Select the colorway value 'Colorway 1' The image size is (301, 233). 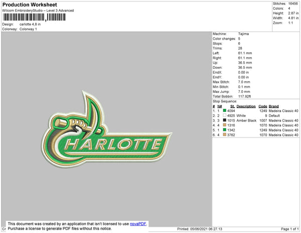click(x=28, y=29)
